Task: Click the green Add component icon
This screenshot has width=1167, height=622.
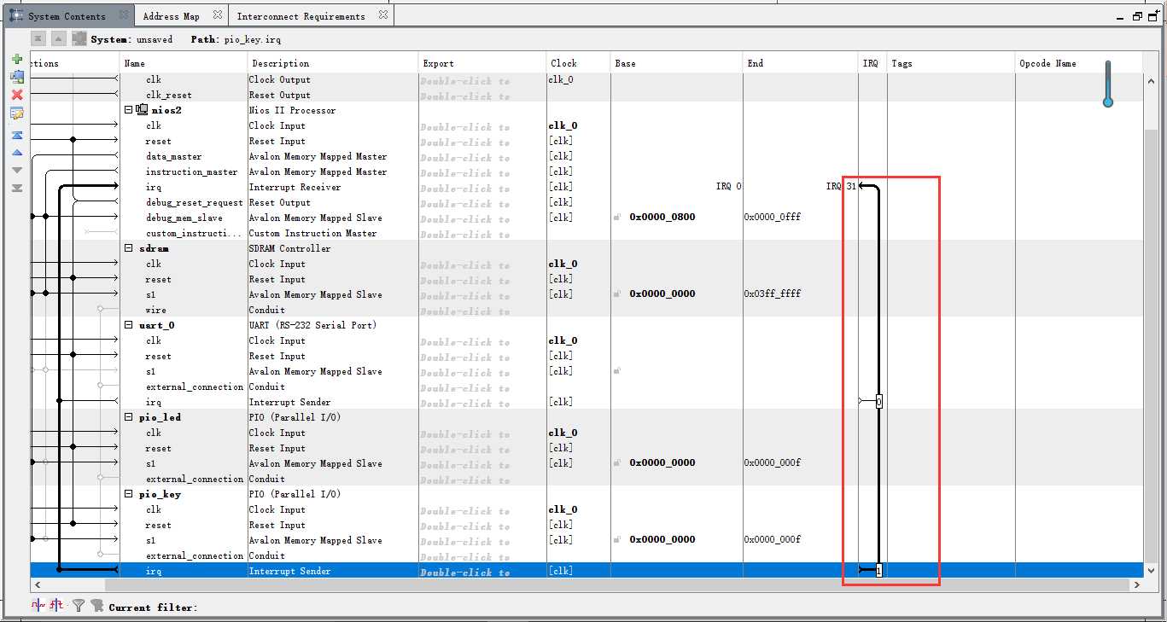Action: tap(17, 59)
